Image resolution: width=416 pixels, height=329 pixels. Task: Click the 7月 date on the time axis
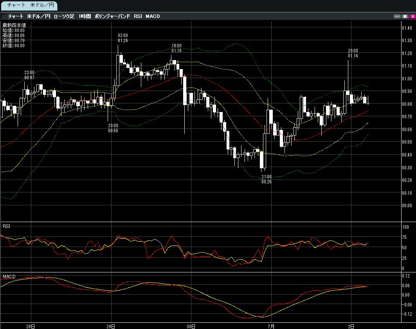point(271,326)
